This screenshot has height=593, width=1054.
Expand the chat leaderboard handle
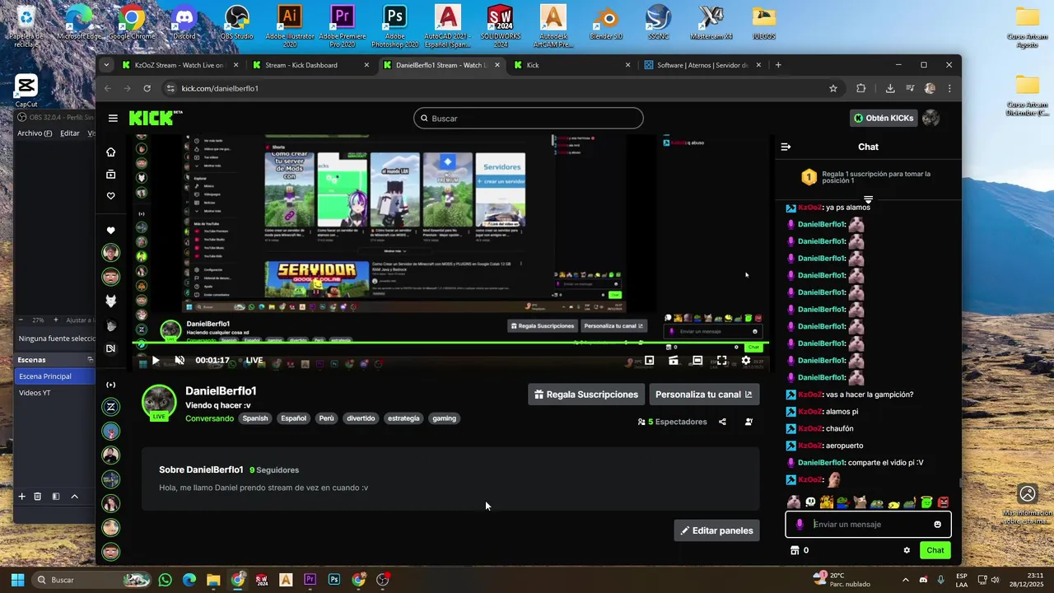click(x=868, y=200)
